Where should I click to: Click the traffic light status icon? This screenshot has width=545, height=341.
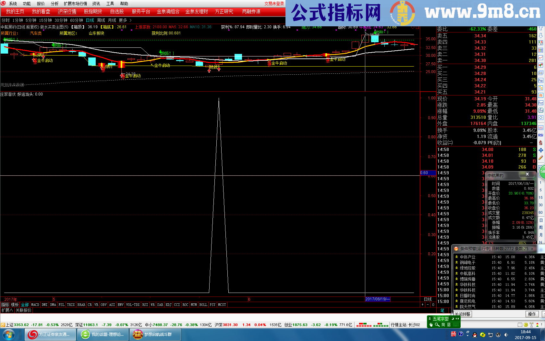coord(537,324)
